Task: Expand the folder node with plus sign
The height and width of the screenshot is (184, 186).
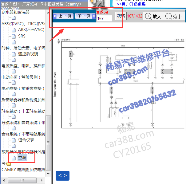Action: pyautogui.click(x=3, y=164)
